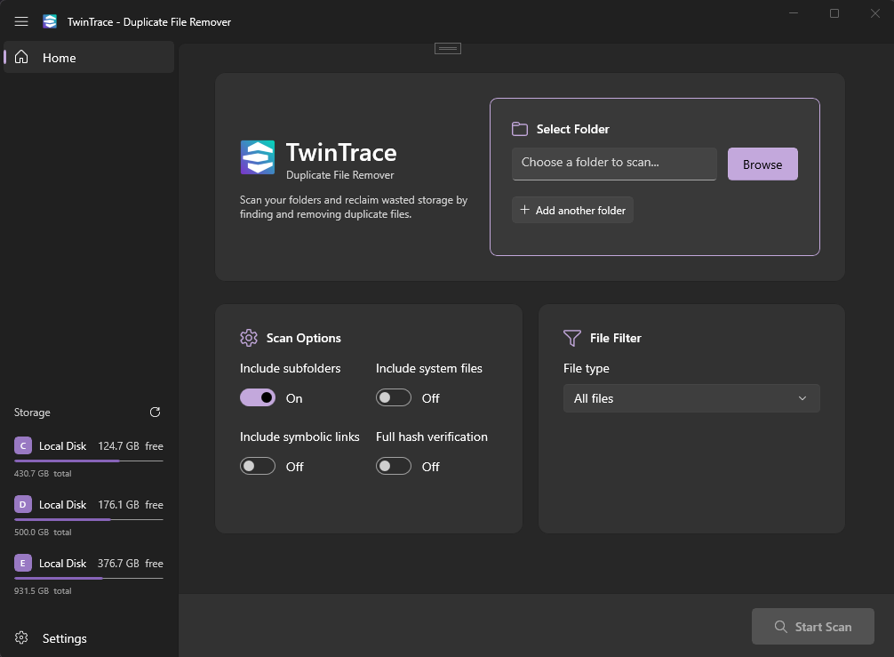Click the C drive usage bar
Screen dimensions: 894x657
pyautogui.click(x=88, y=461)
